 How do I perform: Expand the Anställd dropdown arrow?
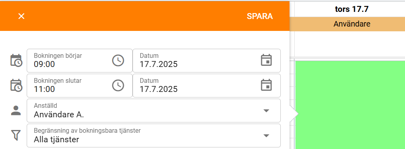point(266,111)
